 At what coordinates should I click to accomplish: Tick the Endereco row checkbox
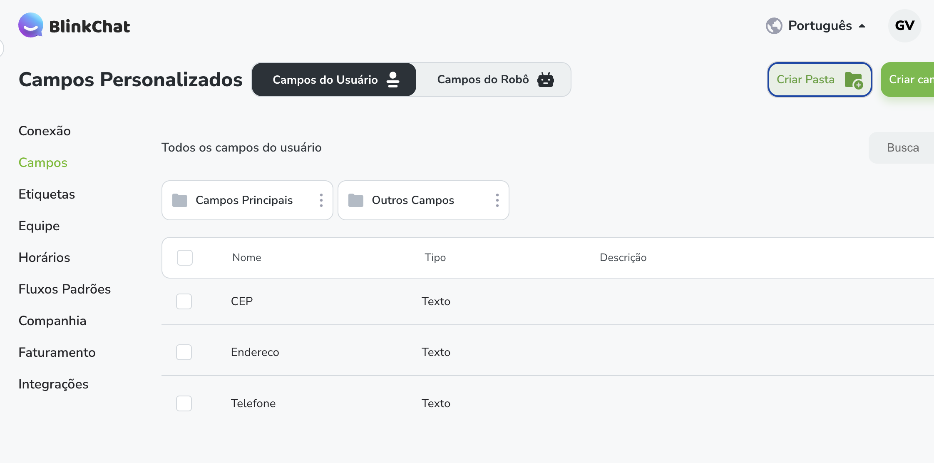coord(184,352)
